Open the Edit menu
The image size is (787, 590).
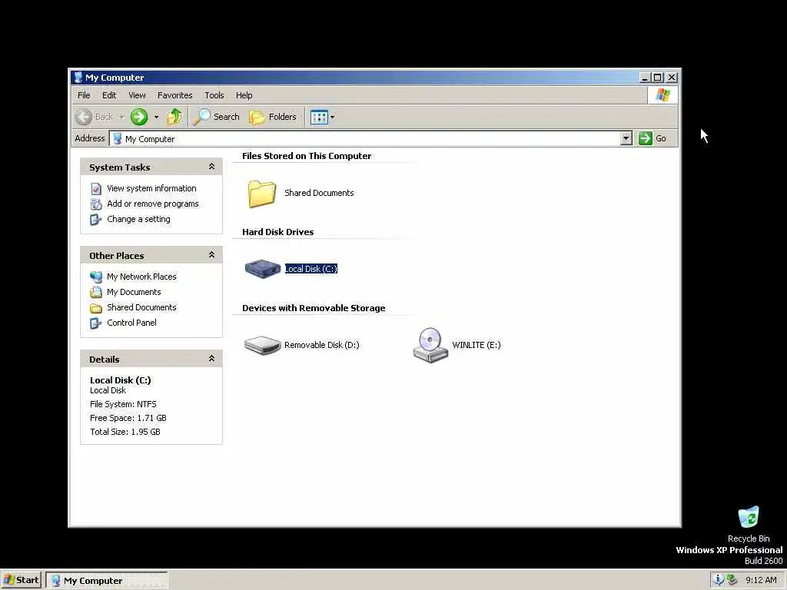click(x=109, y=95)
